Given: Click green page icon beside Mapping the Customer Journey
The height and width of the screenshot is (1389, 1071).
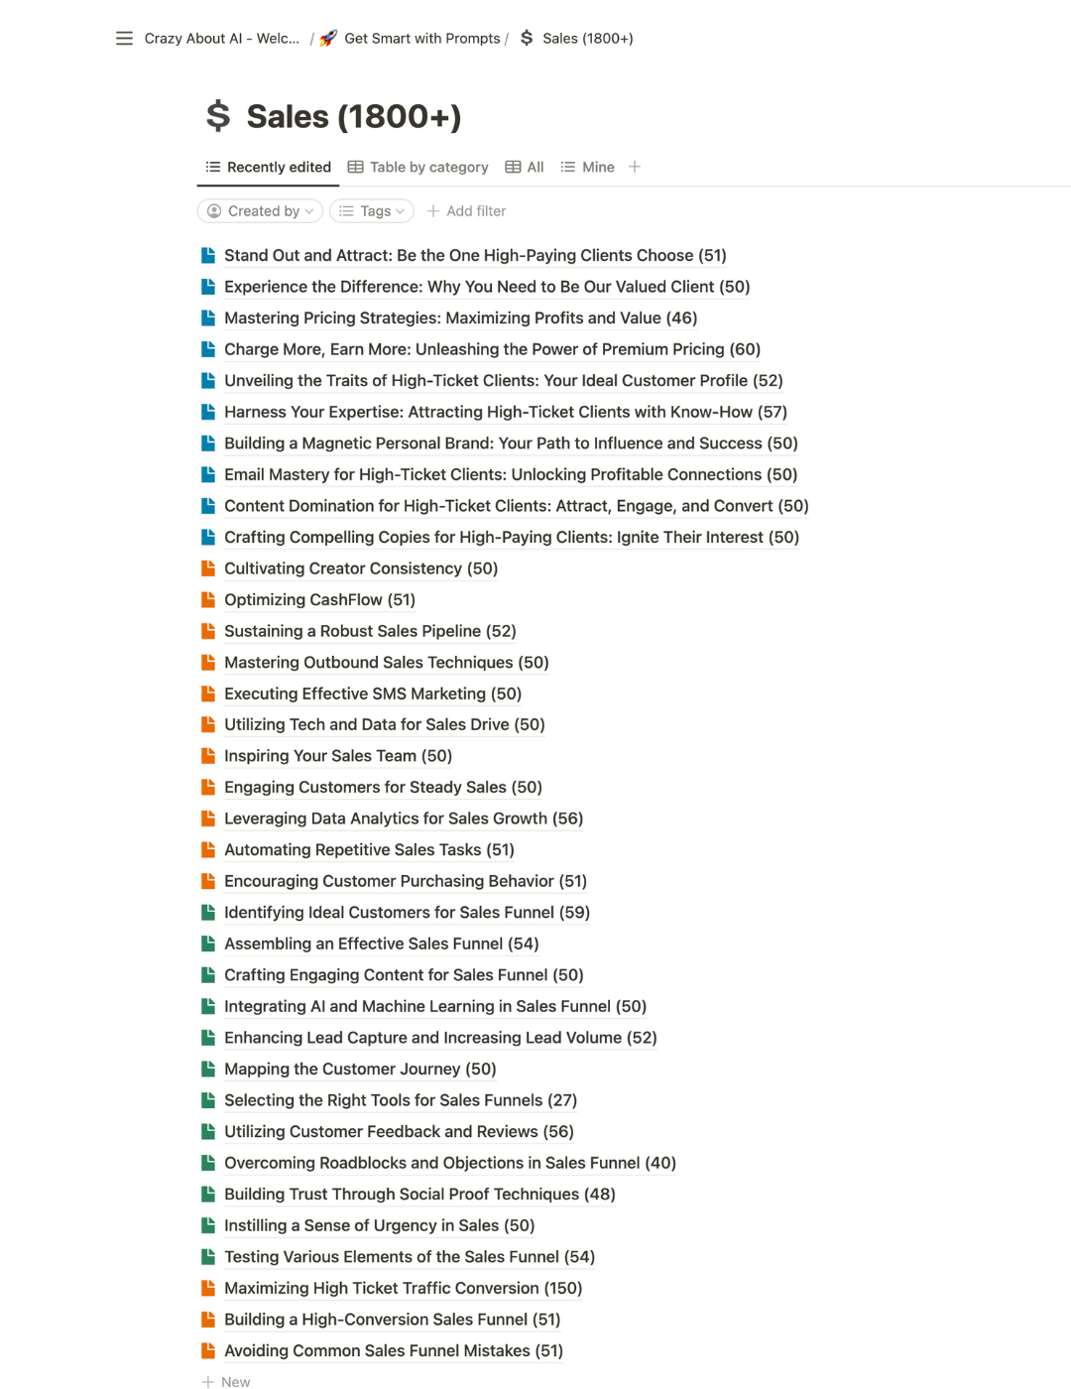Looking at the screenshot, I should pyautogui.click(x=208, y=1069).
